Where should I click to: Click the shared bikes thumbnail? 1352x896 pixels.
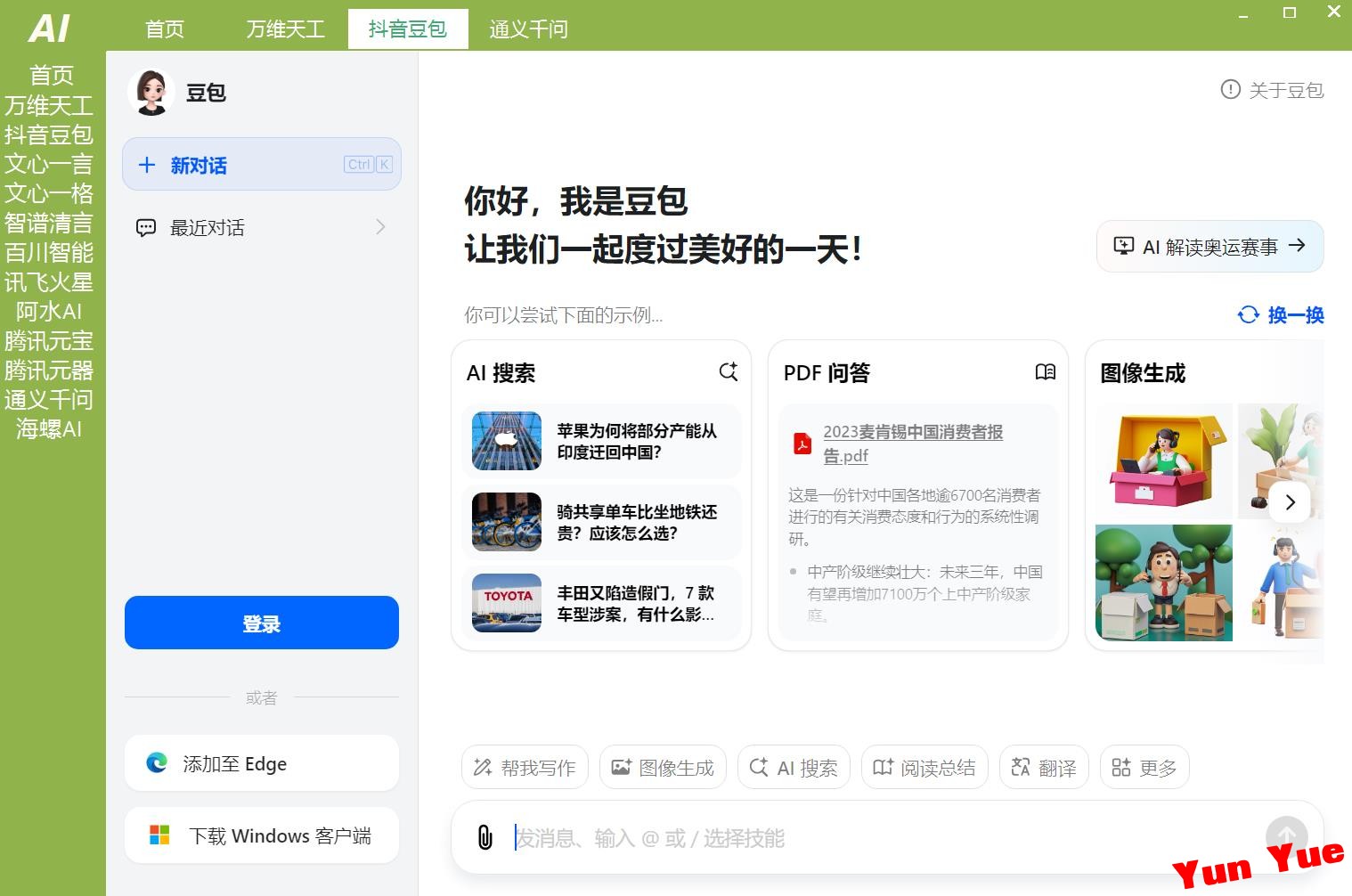pos(507,522)
